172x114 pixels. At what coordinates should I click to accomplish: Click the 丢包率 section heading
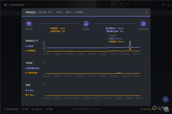pyautogui.click(x=29, y=63)
